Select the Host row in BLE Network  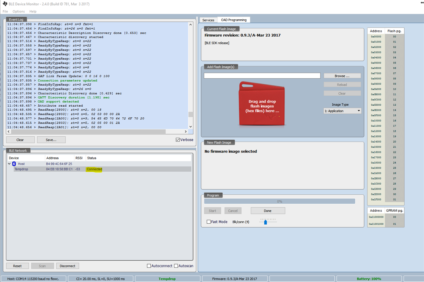tap(99, 164)
